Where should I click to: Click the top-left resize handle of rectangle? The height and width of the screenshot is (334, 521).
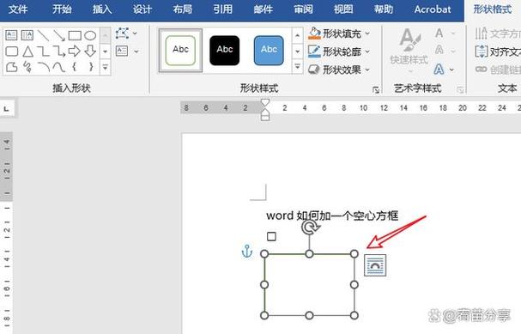264,254
